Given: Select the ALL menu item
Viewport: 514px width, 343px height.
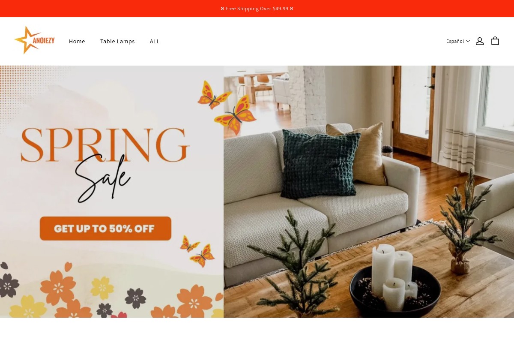Looking at the screenshot, I should pos(155,41).
